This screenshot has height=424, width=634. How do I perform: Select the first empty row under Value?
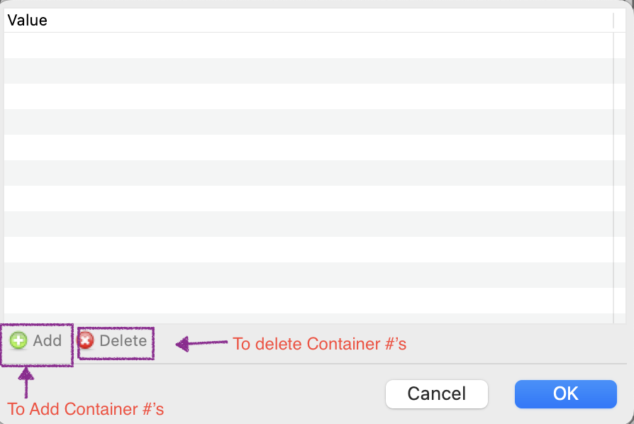tap(308, 45)
